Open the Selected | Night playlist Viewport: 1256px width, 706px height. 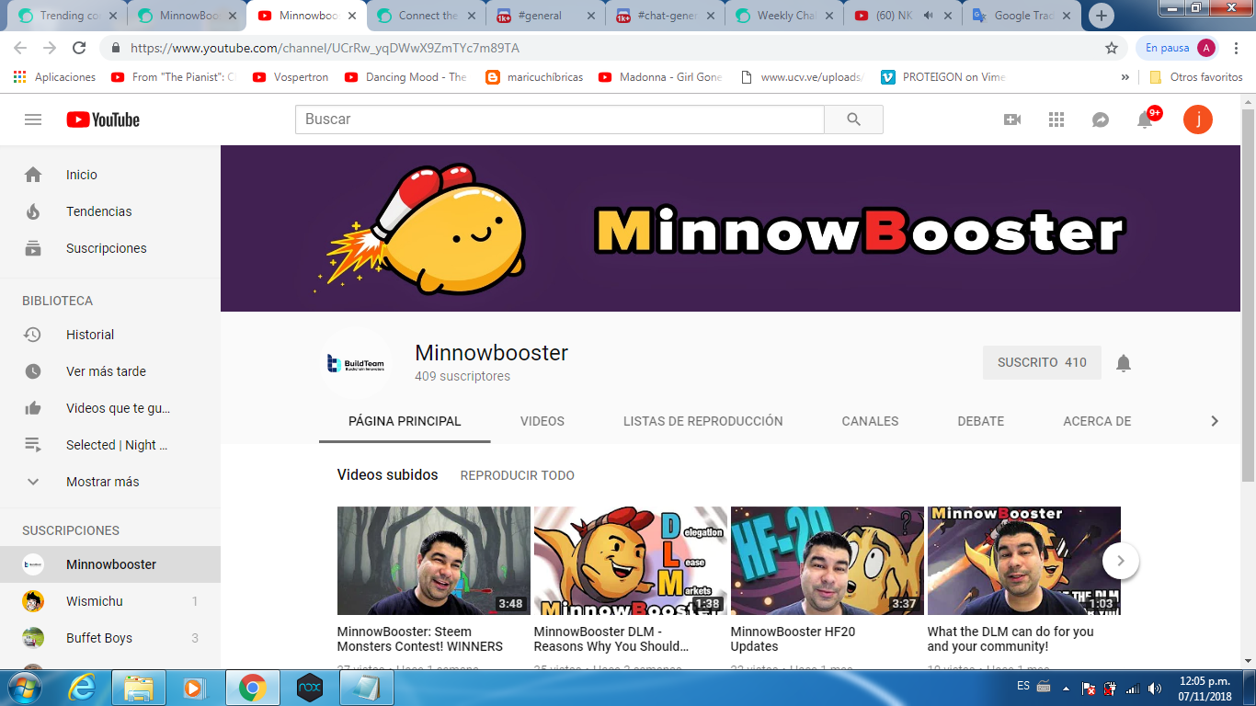coord(110,445)
